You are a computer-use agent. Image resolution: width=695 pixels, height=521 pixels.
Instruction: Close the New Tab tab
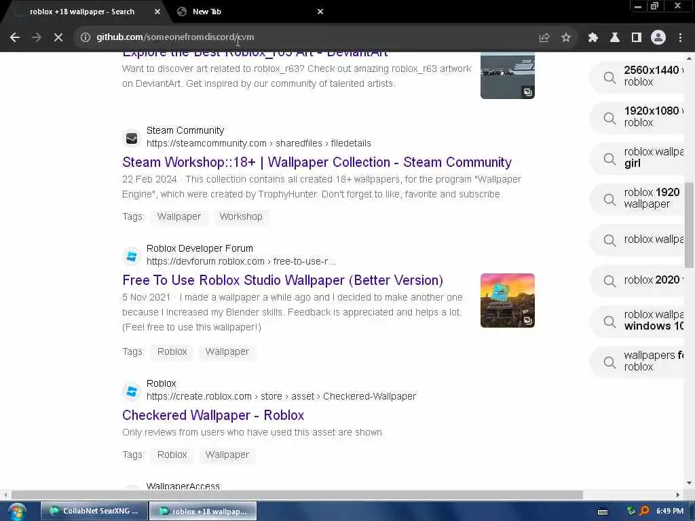point(320,12)
